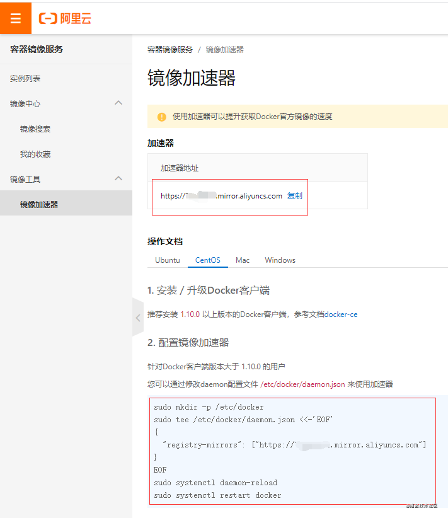The height and width of the screenshot is (518, 448).
Task: Click the 'sudo systemctl daemon-reload' line
Action: [215, 483]
